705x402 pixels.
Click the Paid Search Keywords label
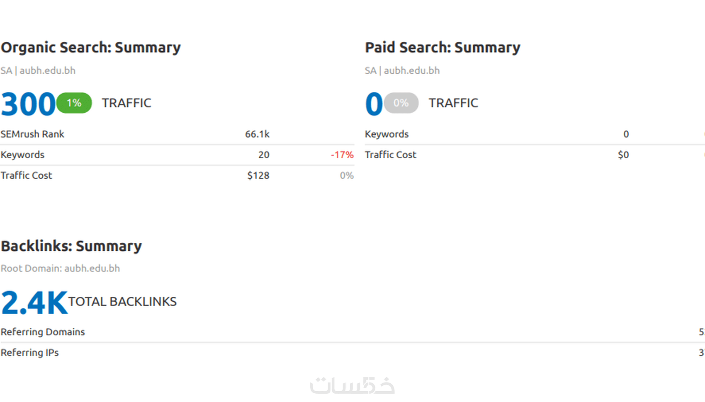coord(387,134)
